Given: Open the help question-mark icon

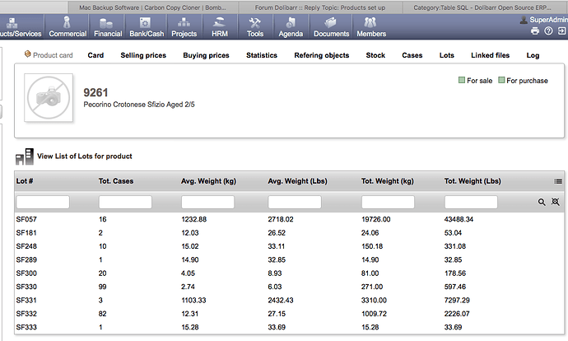Looking at the screenshot, I should [548, 30].
